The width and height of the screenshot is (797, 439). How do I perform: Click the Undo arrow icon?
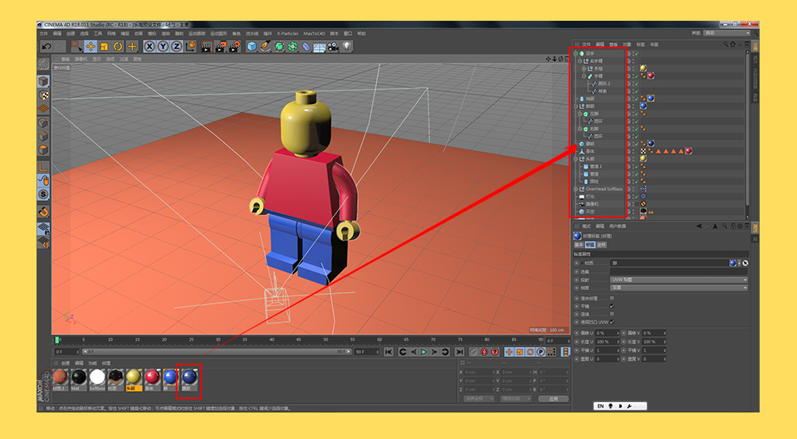(46, 46)
